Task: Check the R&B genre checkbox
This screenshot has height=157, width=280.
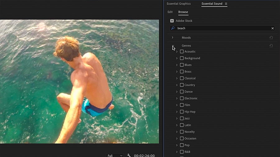Action: pyautogui.click(x=182, y=152)
